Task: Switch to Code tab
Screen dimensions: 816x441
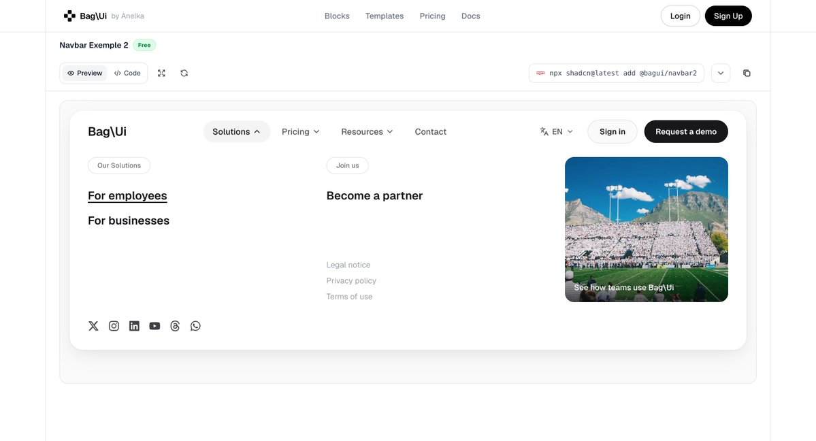Action: tap(127, 73)
